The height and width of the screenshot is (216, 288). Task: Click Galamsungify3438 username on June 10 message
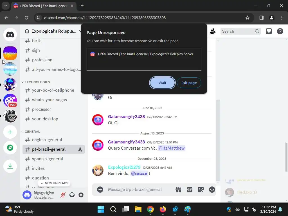[x=126, y=117]
